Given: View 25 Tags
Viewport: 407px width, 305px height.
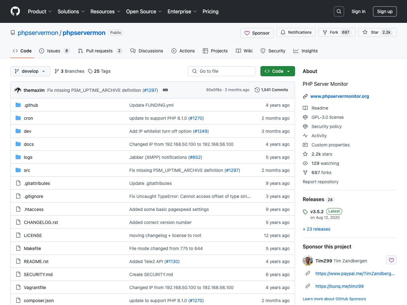Looking at the screenshot, I should point(100,71).
